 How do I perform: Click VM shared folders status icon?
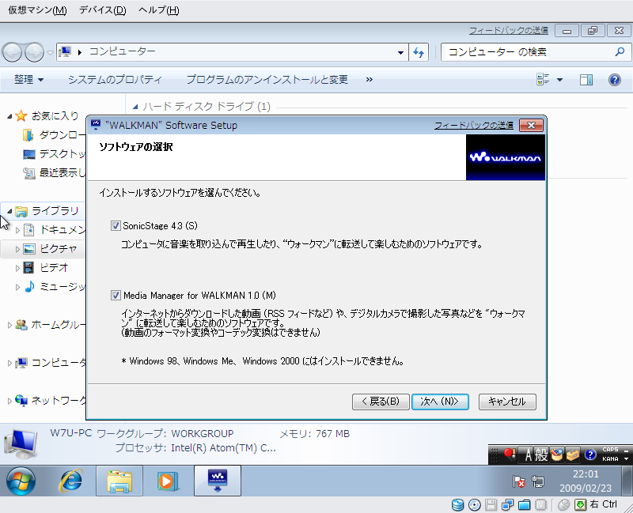click(x=524, y=504)
